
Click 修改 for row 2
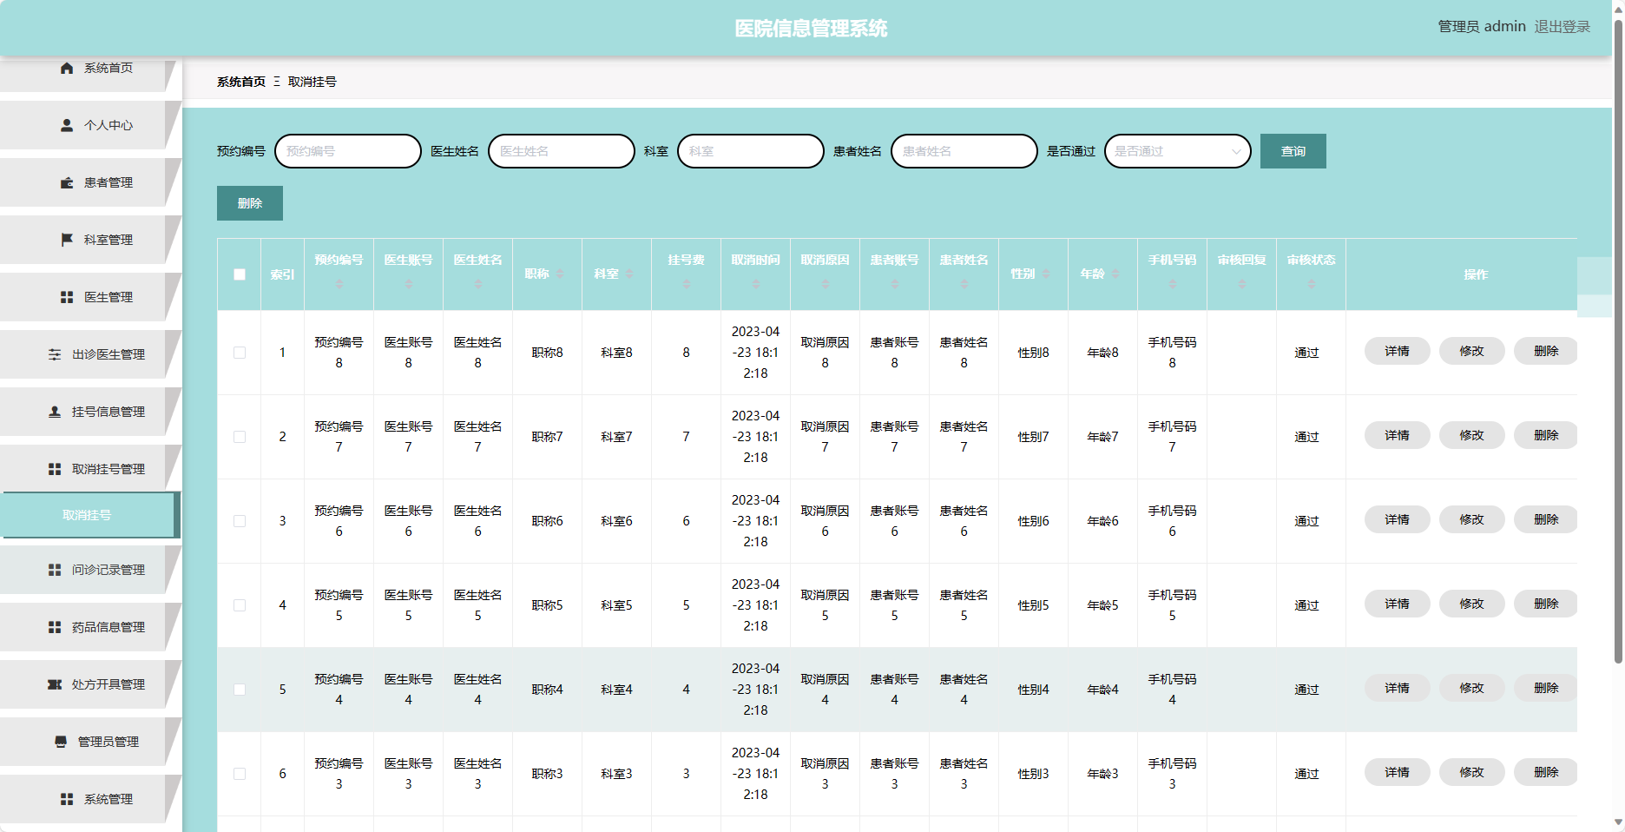[1472, 435]
